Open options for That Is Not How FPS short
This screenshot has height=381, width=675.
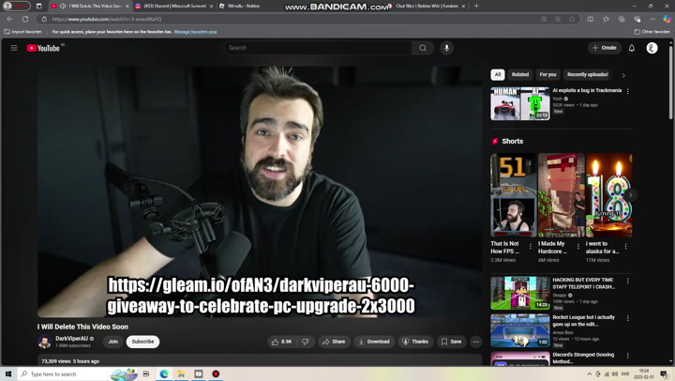pyautogui.click(x=531, y=246)
